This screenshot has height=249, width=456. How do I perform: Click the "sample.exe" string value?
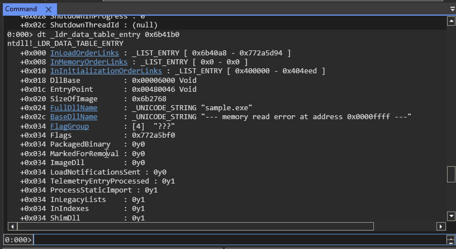tap(227, 108)
